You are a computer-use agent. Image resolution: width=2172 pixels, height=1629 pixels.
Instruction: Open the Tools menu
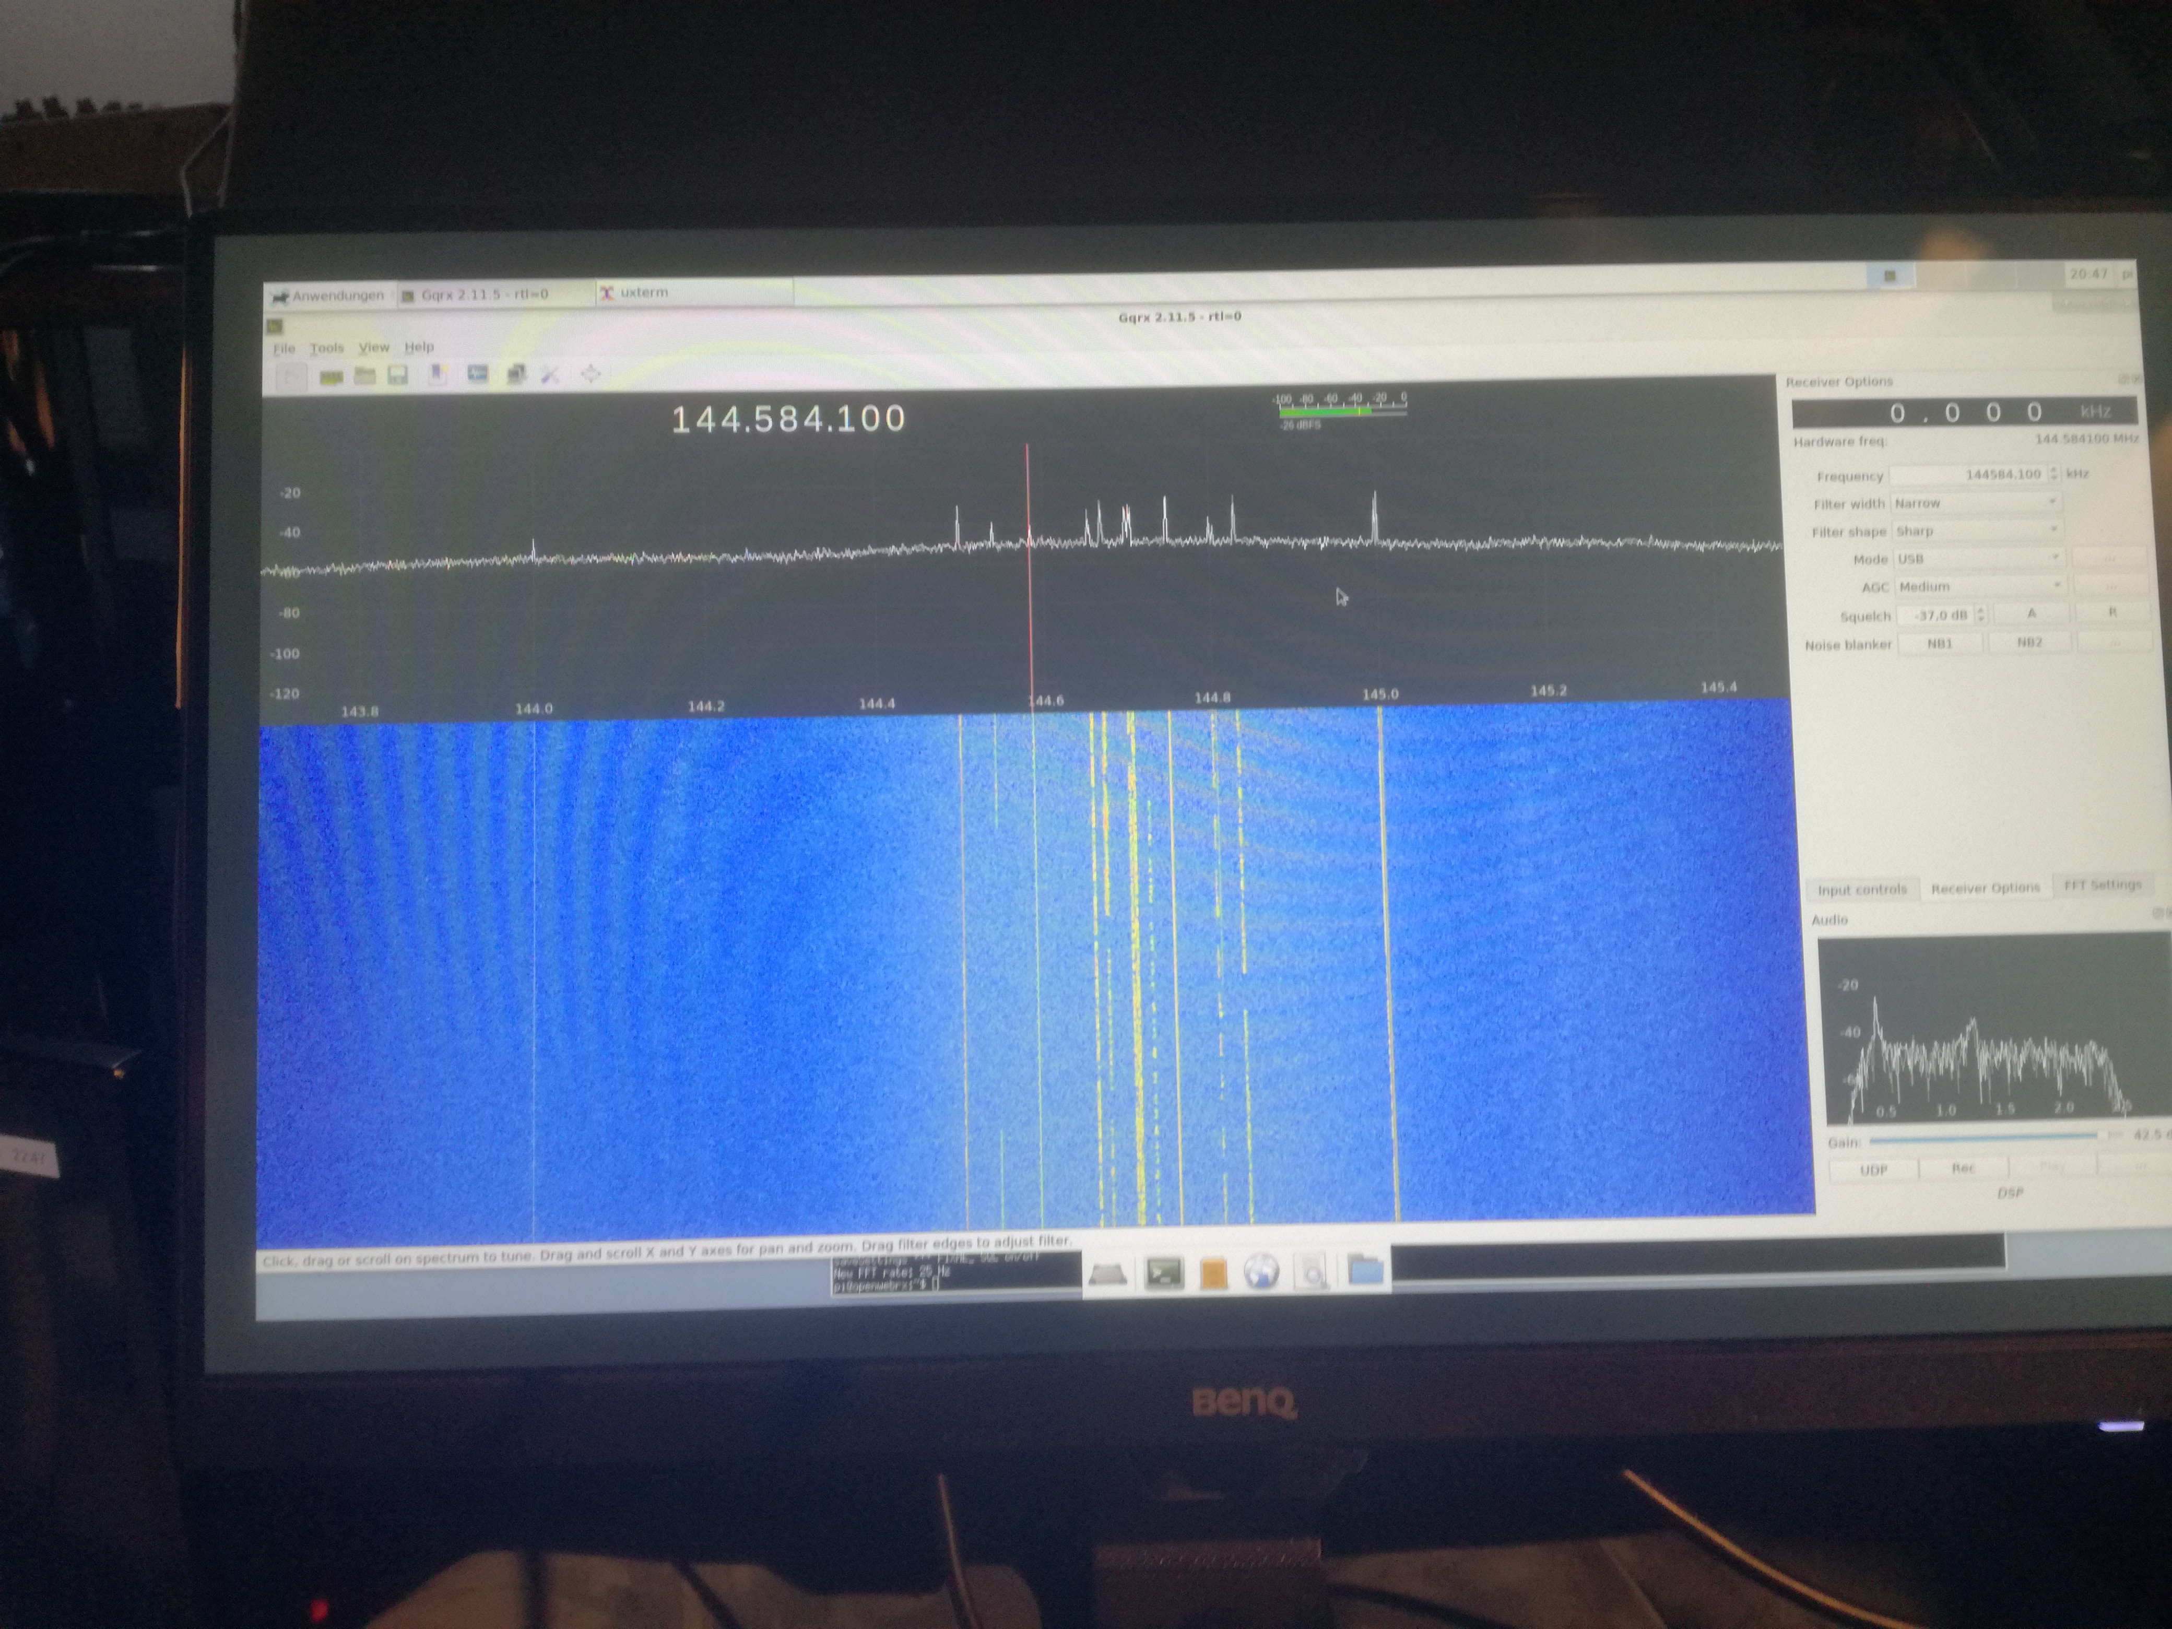(x=327, y=349)
